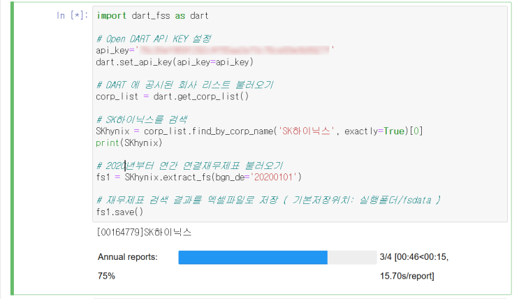Click the 'Annual reports:' label
This screenshot has height=299, width=519.
tap(127, 257)
